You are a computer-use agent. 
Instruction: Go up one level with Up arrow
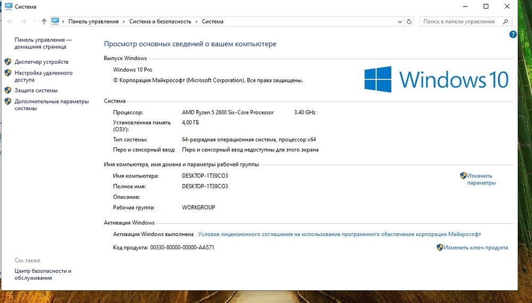44,21
